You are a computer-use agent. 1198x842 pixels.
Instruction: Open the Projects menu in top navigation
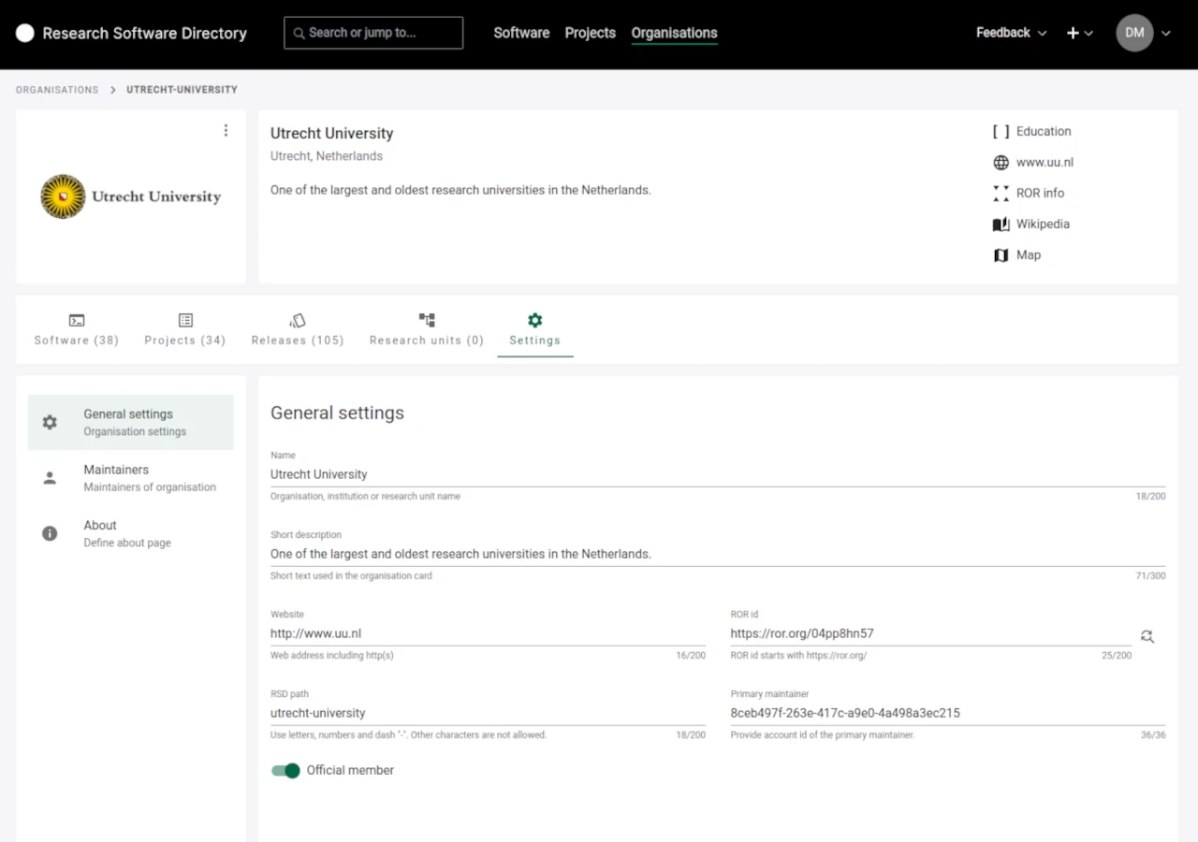[591, 33]
